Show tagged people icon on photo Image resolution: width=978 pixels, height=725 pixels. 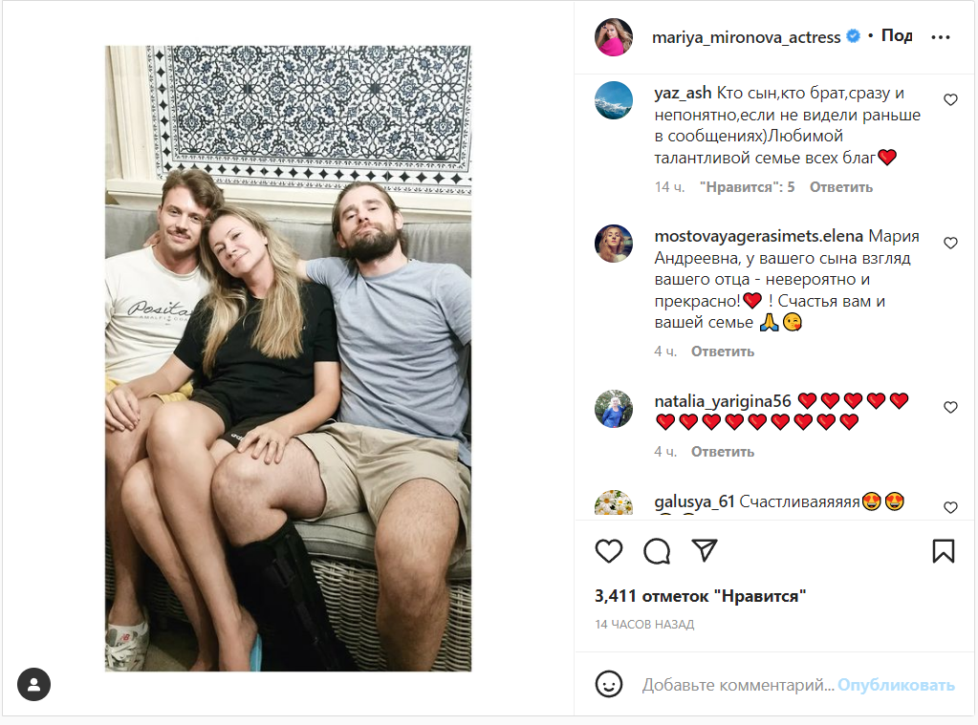pos(33,684)
